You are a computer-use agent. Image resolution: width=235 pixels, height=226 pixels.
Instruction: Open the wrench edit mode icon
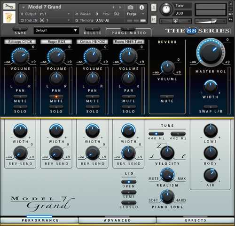point(9,7)
